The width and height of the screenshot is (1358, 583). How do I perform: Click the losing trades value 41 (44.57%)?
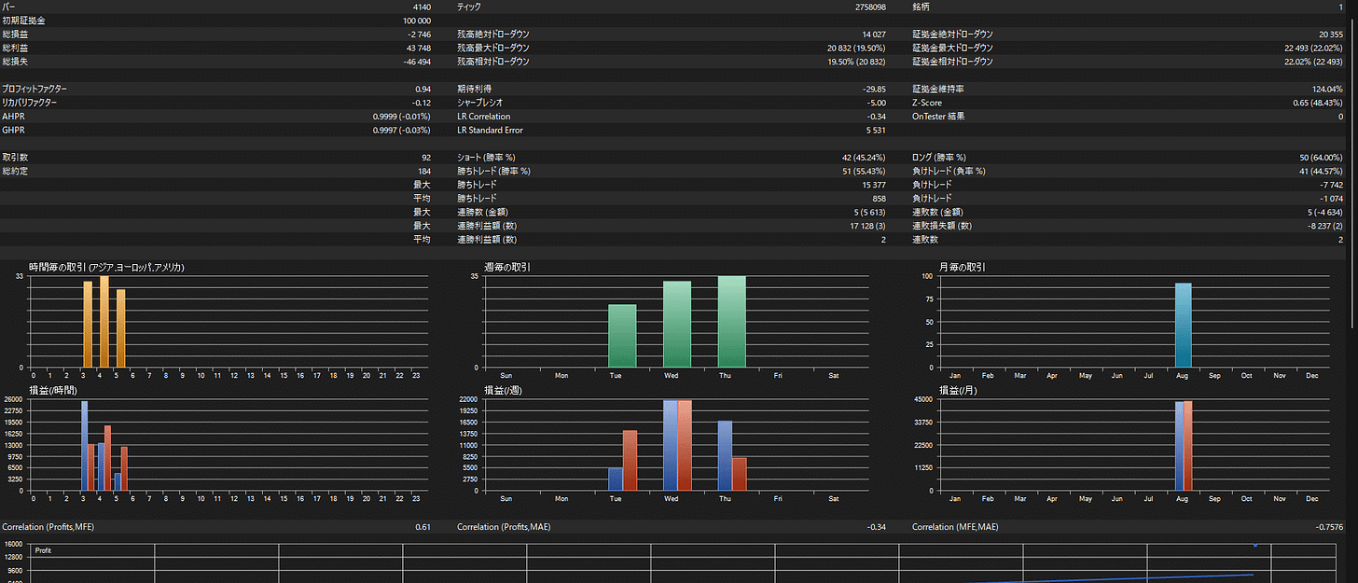pos(1322,171)
